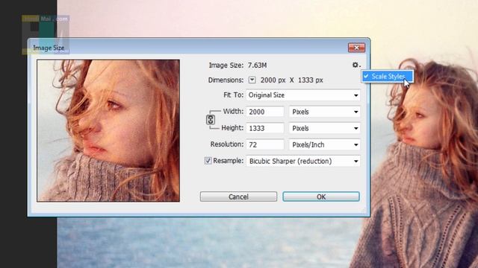Click the image preview thumbnail in dialog
Viewport: 478px width, 268px height.
(x=108, y=131)
